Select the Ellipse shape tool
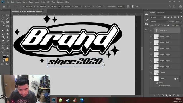This screenshot has width=183, height=103. coord(3,48)
